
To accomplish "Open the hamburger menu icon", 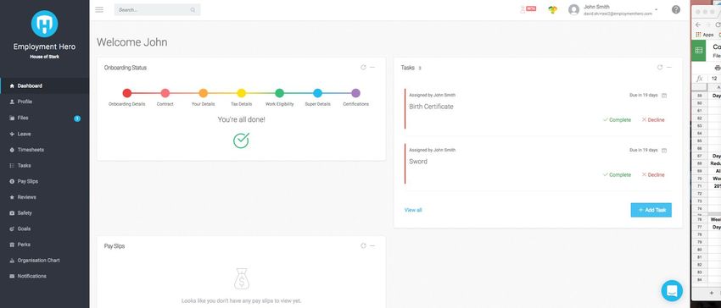I will (x=99, y=9).
